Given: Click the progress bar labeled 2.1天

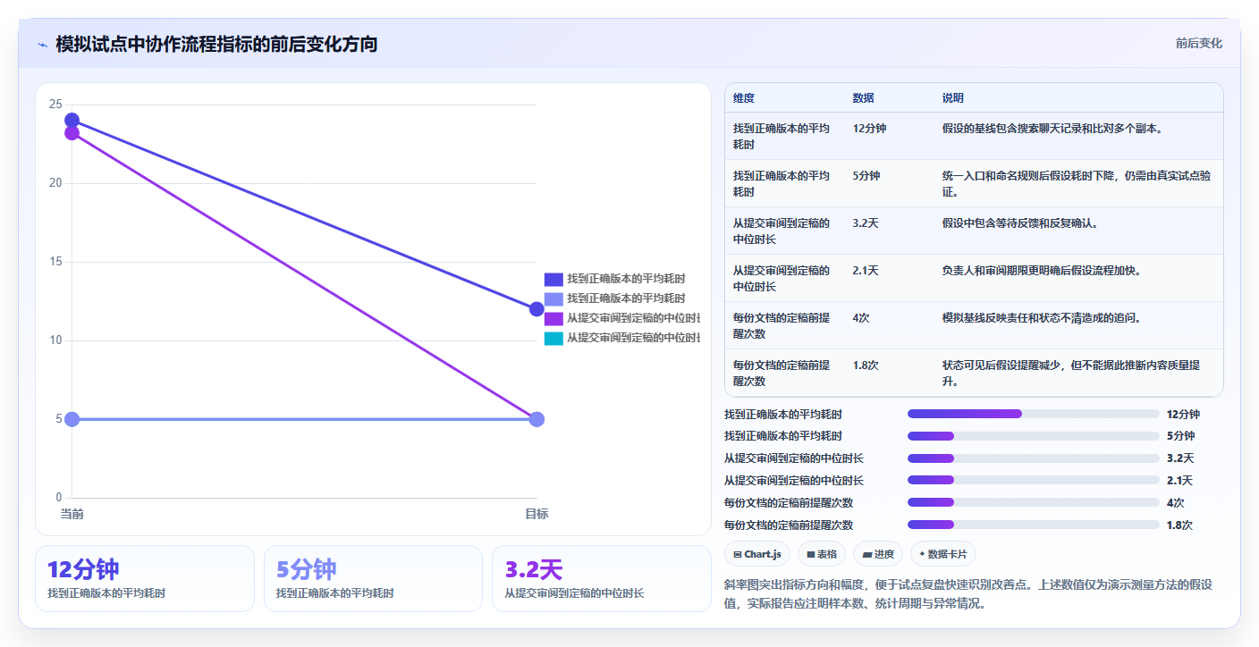Looking at the screenshot, I should click(1033, 481).
